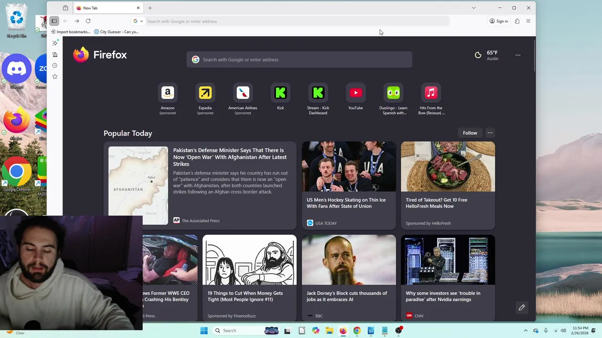Reload the current page
602x338 pixels.
coord(88,21)
